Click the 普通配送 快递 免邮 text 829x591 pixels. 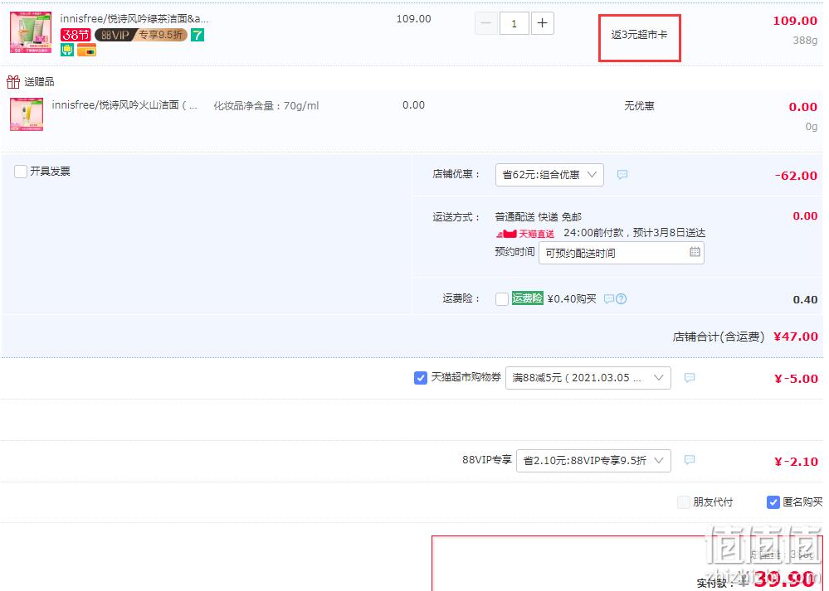[x=539, y=217]
